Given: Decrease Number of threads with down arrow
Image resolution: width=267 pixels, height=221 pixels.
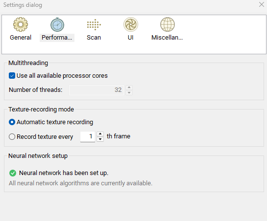Looking at the screenshot, I should (129, 92).
